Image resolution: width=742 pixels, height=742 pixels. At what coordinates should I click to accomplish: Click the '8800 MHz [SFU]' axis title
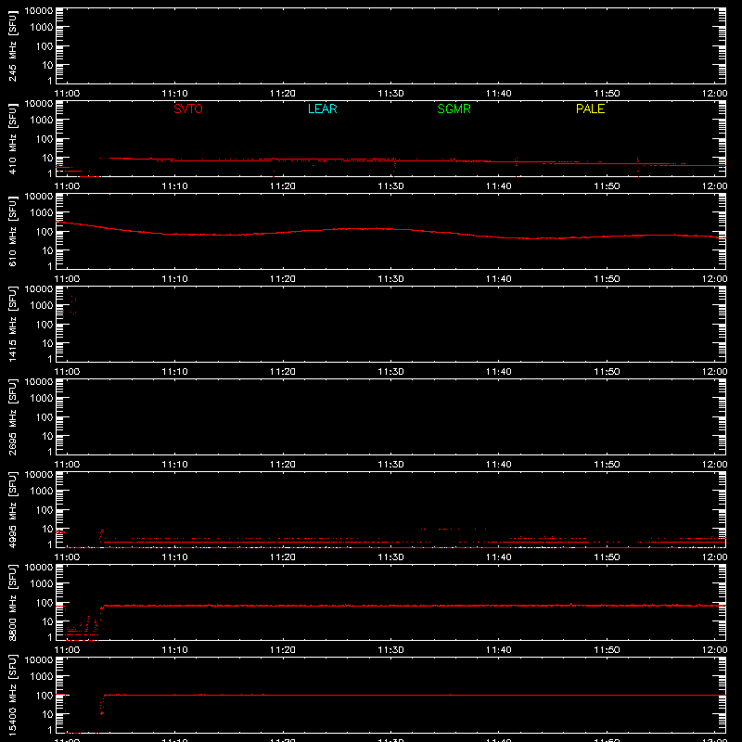point(13,602)
